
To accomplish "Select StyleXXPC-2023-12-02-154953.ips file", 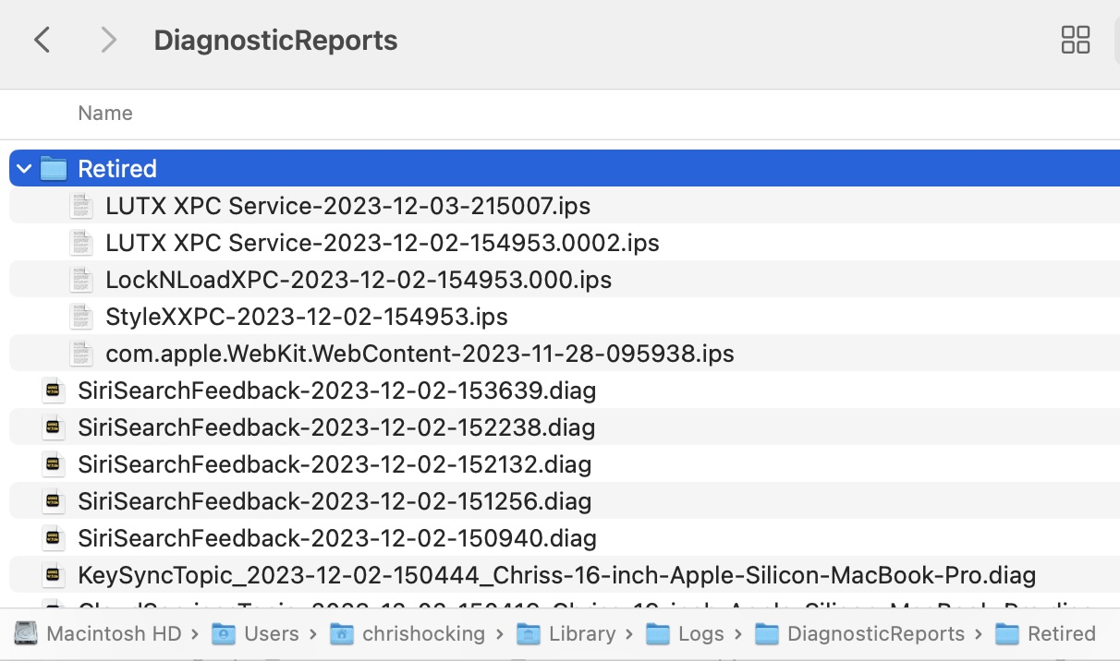I will tap(306, 317).
